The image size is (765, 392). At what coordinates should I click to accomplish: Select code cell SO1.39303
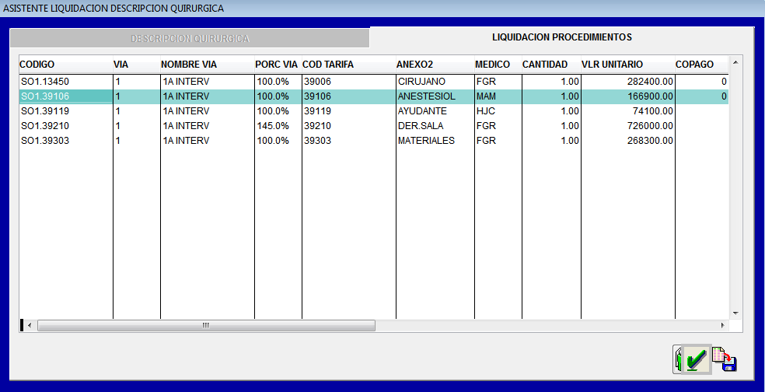pyautogui.click(x=66, y=141)
